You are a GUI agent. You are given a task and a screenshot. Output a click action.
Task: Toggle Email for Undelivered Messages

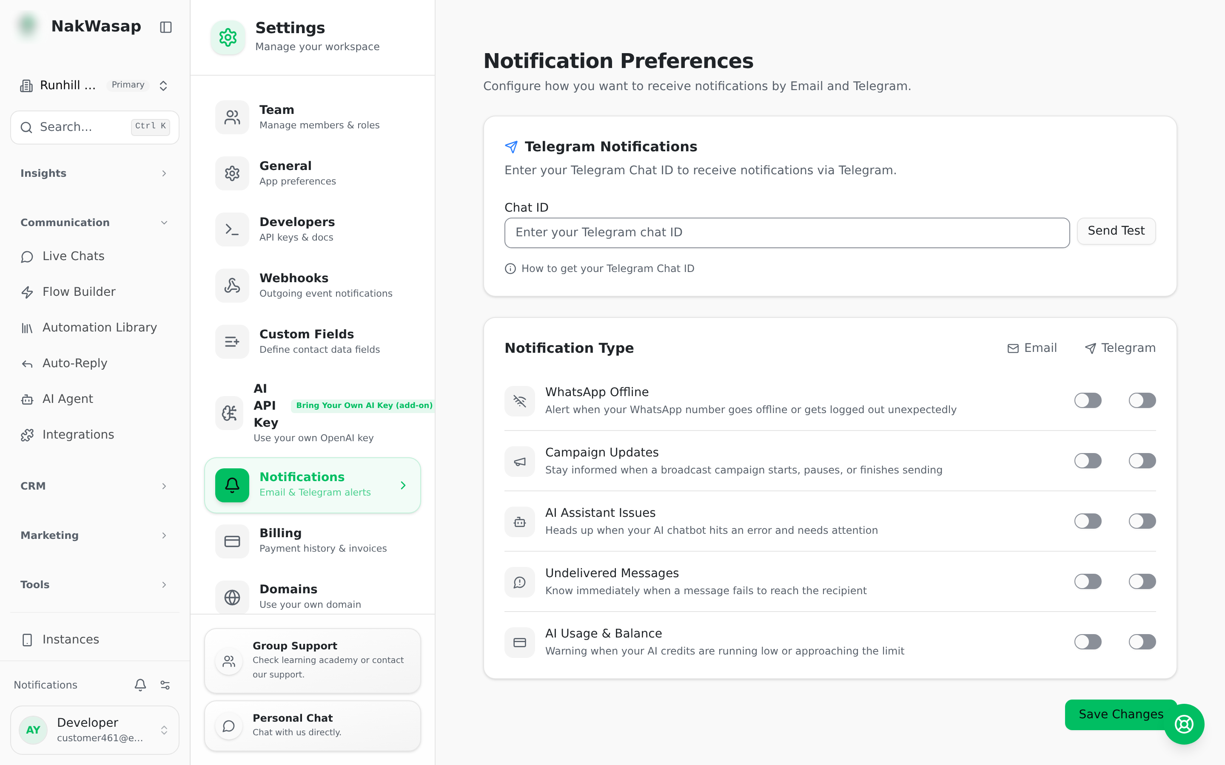(x=1088, y=581)
